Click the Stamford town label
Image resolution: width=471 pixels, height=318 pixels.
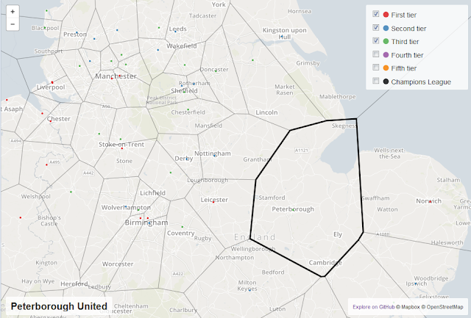tap(272, 198)
